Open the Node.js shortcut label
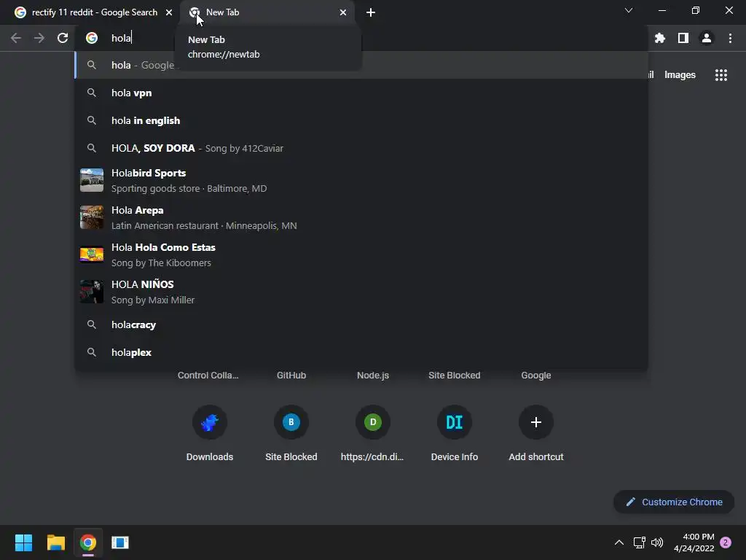This screenshot has width=746, height=560. tap(373, 376)
